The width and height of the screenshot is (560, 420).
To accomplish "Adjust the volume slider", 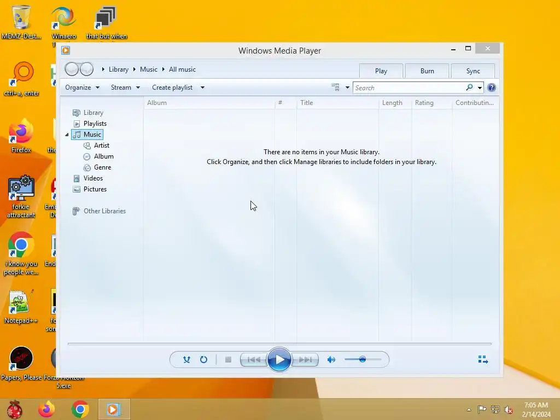I will tap(363, 359).
